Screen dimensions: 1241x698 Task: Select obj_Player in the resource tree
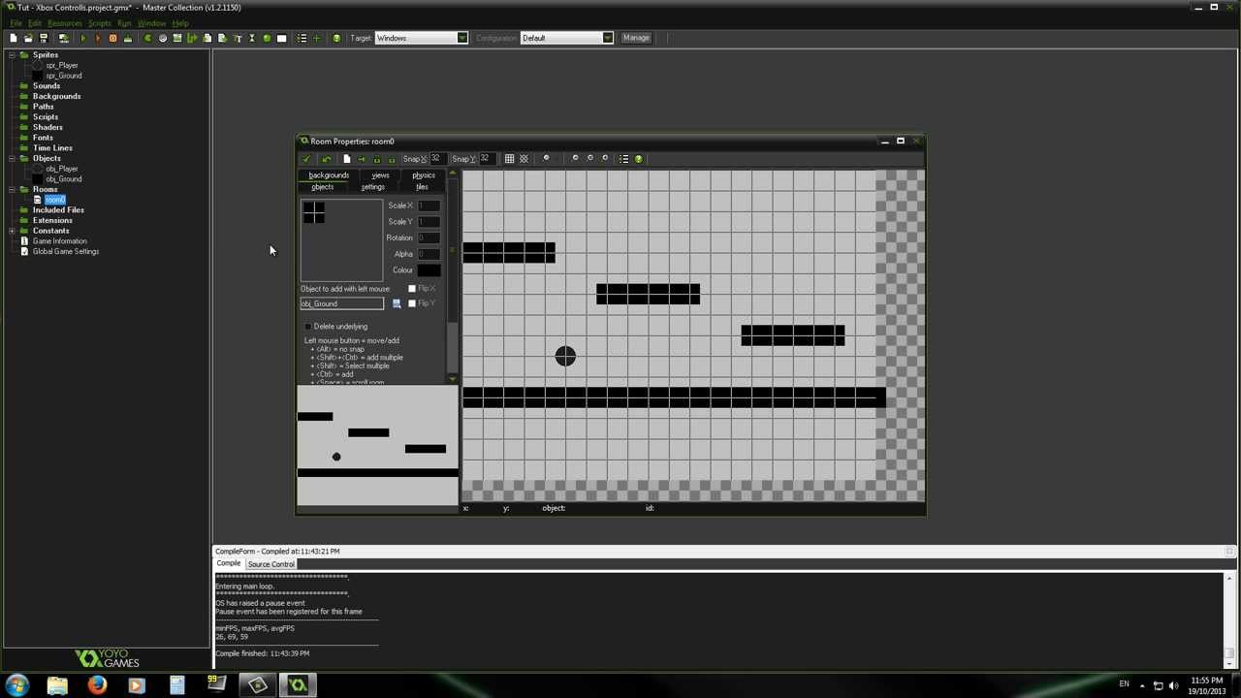62,169
